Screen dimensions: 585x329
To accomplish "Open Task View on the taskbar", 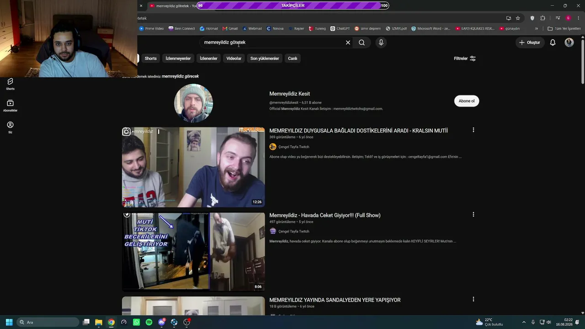I will point(86,322).
